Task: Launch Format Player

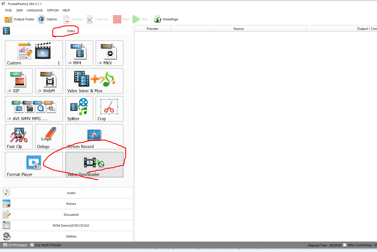Action: pos(34,164)
